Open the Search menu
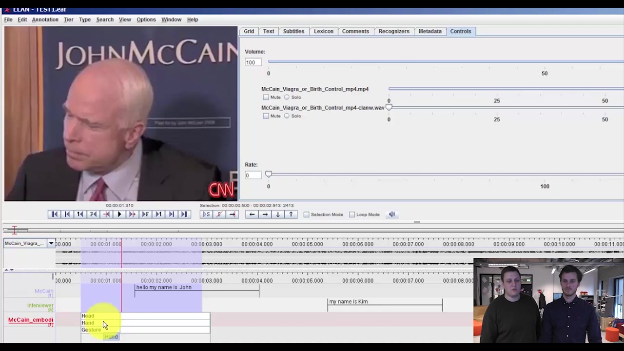The width and height of the screenshot is (624, 351). click(x=105, y=19)
